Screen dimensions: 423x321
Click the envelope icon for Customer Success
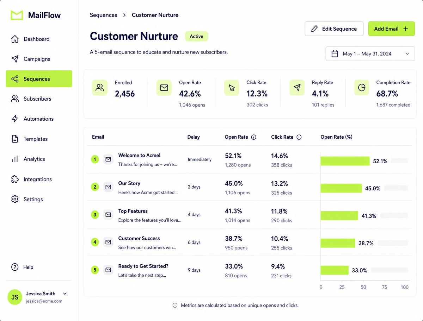pyautogui.click(x=108, y=242)
